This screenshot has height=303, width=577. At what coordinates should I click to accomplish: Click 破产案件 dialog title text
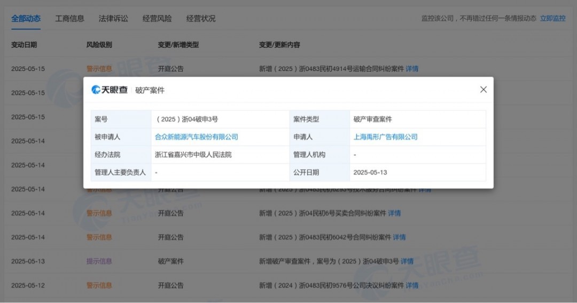[150, 90]
